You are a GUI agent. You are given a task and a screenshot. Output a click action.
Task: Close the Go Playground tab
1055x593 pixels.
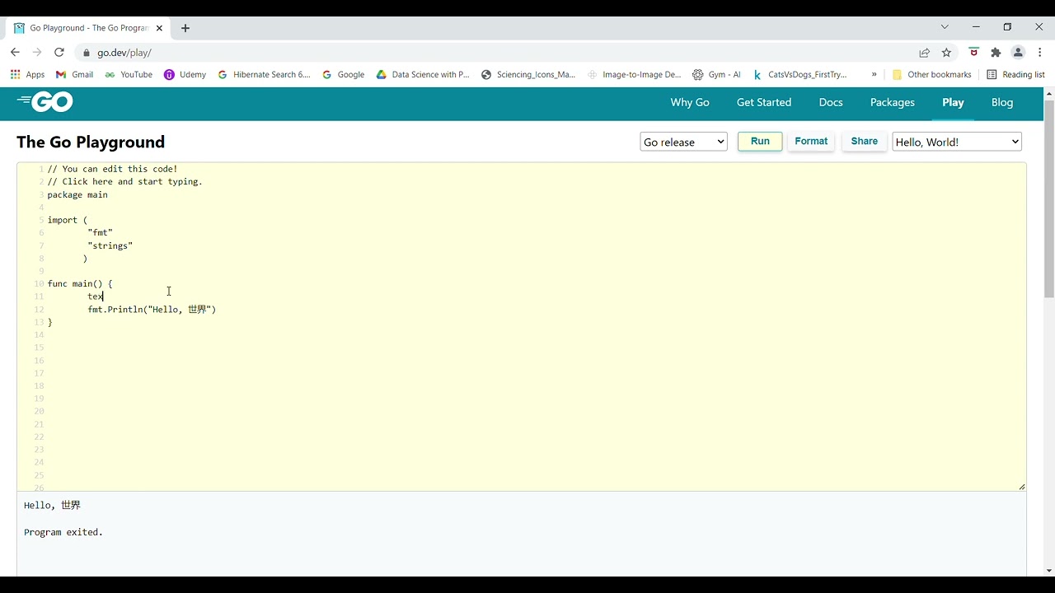[160, 28]
